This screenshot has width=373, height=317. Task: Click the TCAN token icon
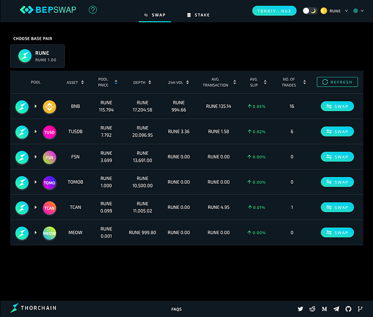[49, 207]
